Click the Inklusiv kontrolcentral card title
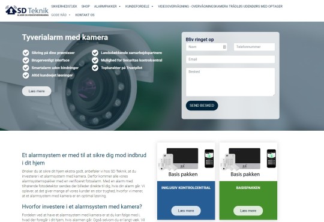This screenshot has width=324, height=222. [186, 188]
